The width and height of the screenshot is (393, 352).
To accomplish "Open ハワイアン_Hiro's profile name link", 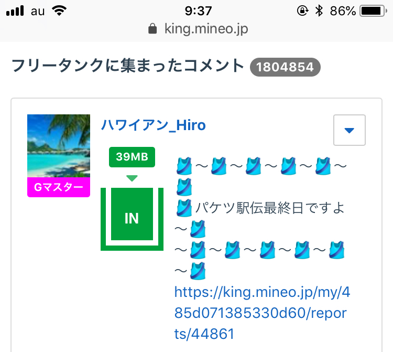I will pos(153,125).
